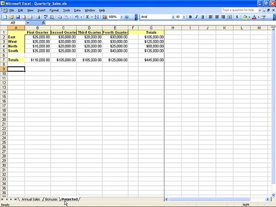This screenshot has width=276, height=207.
Task: Expand the Undo history dropdown arrow
Action: [x=81, y=17]
